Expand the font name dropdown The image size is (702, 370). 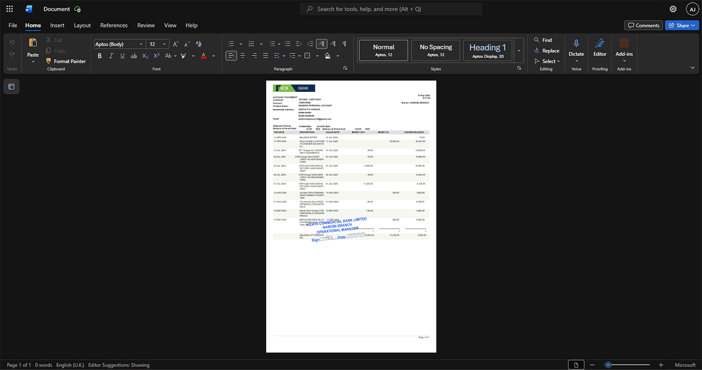coord(141,44)
